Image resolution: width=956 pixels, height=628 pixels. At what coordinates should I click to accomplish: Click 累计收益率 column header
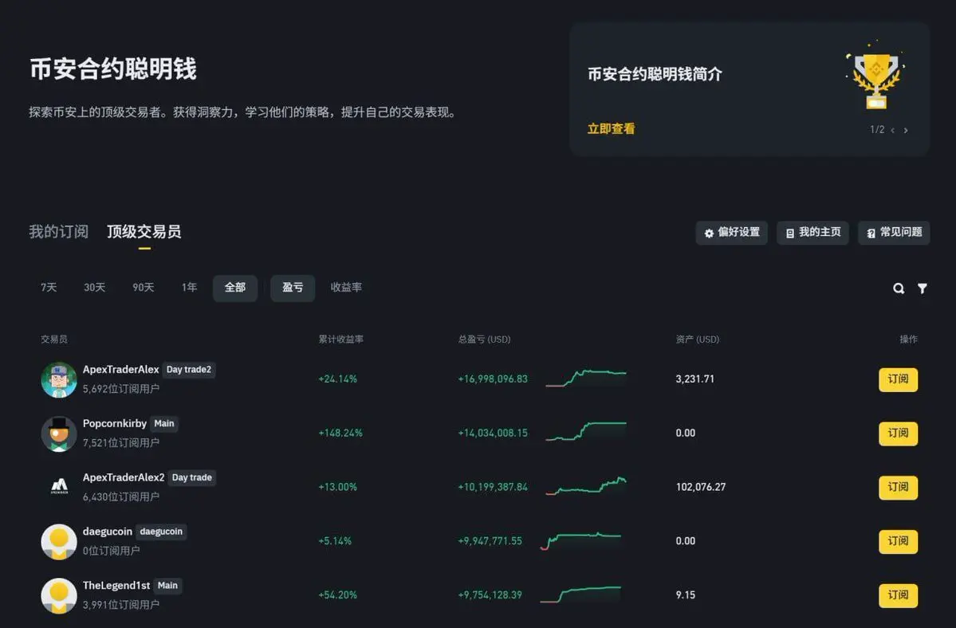click(340, 340)
